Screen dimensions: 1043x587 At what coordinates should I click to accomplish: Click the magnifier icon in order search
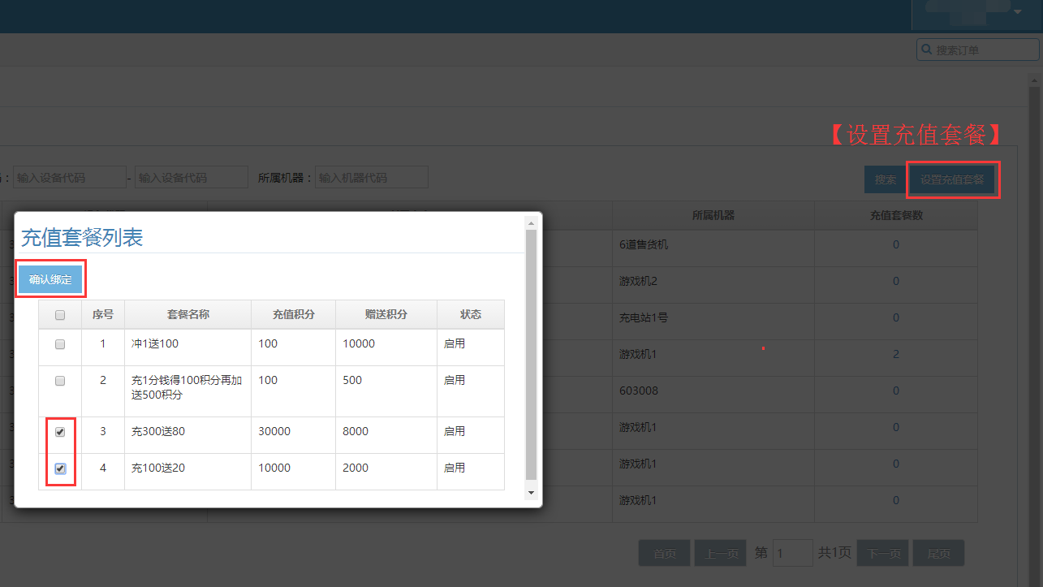click(926, 50)
